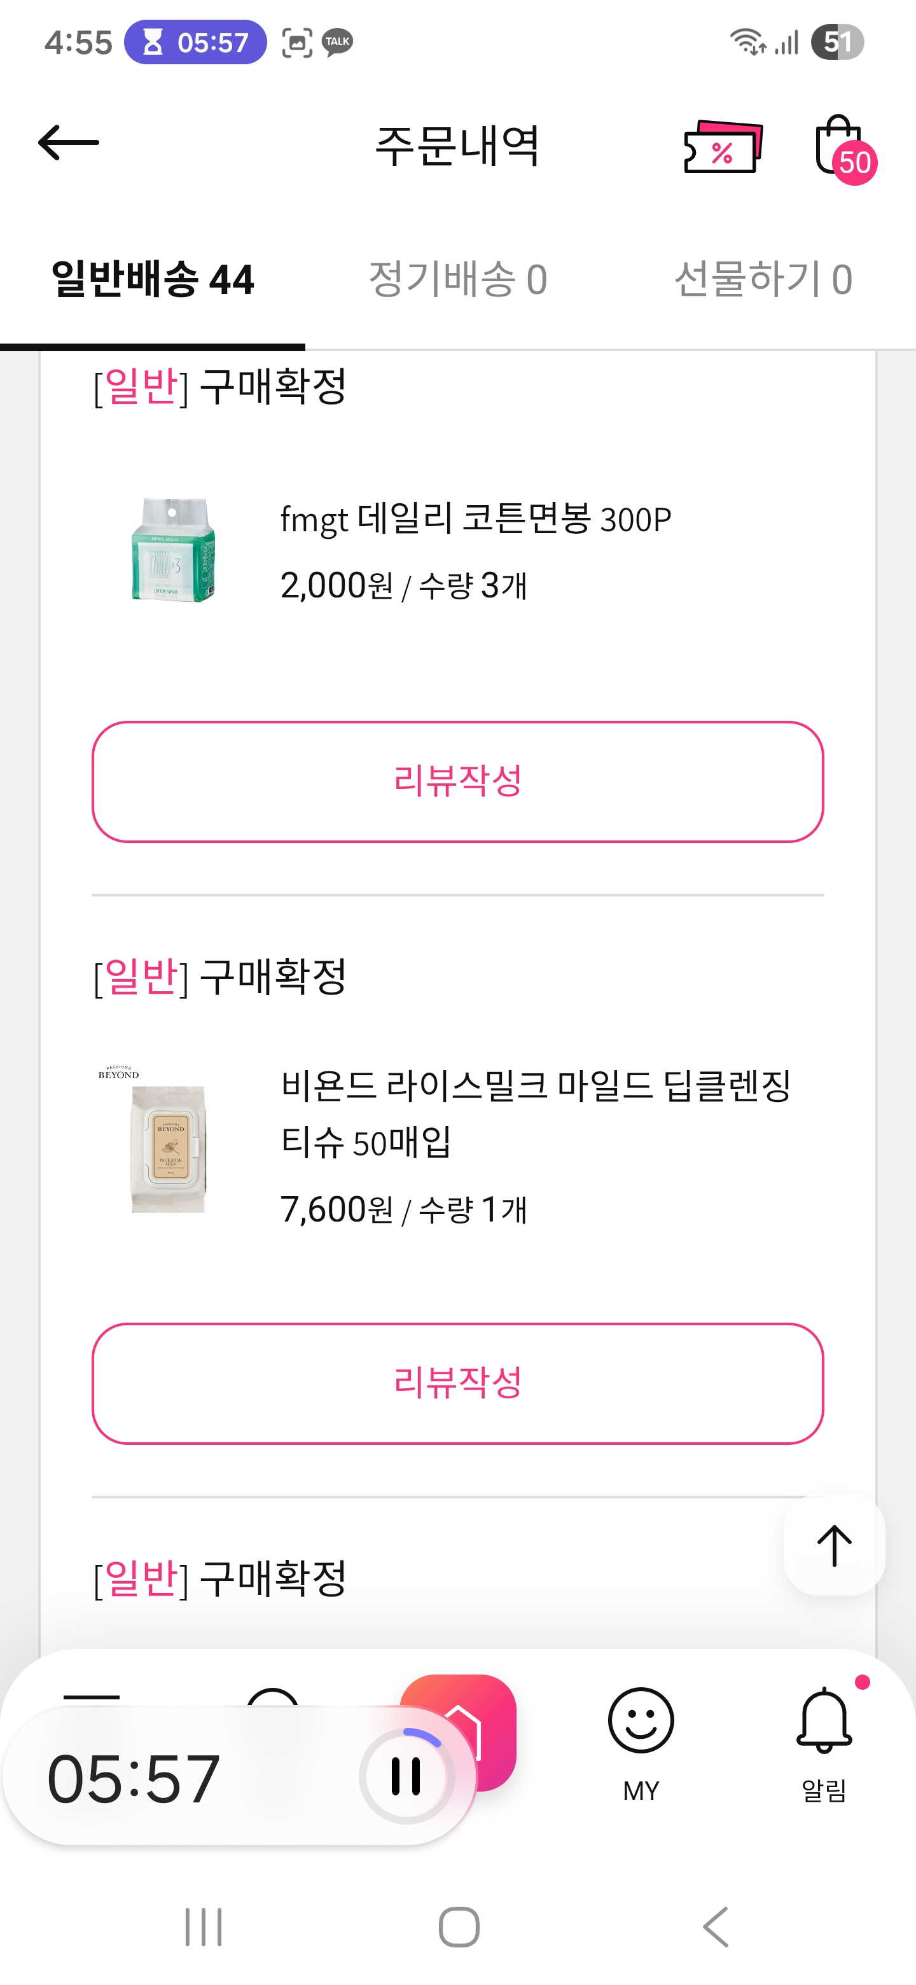Tap the scroll-to-top arrow button
This screenshot has width=916, height=1985.
[x=833, y=1546]
